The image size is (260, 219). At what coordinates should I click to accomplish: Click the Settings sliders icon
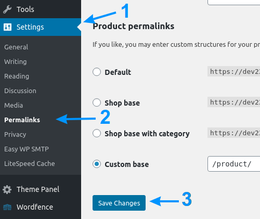[x=7, y=27]
